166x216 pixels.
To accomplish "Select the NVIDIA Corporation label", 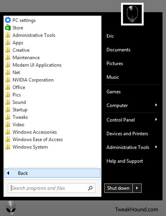I will 33,80.
